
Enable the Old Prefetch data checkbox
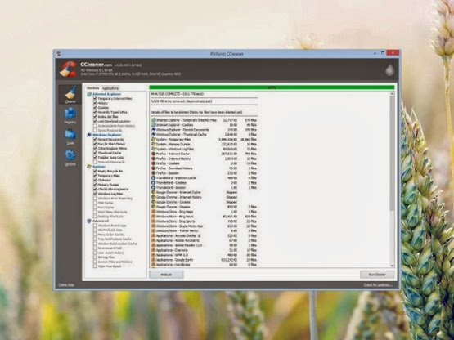(95, 230)
